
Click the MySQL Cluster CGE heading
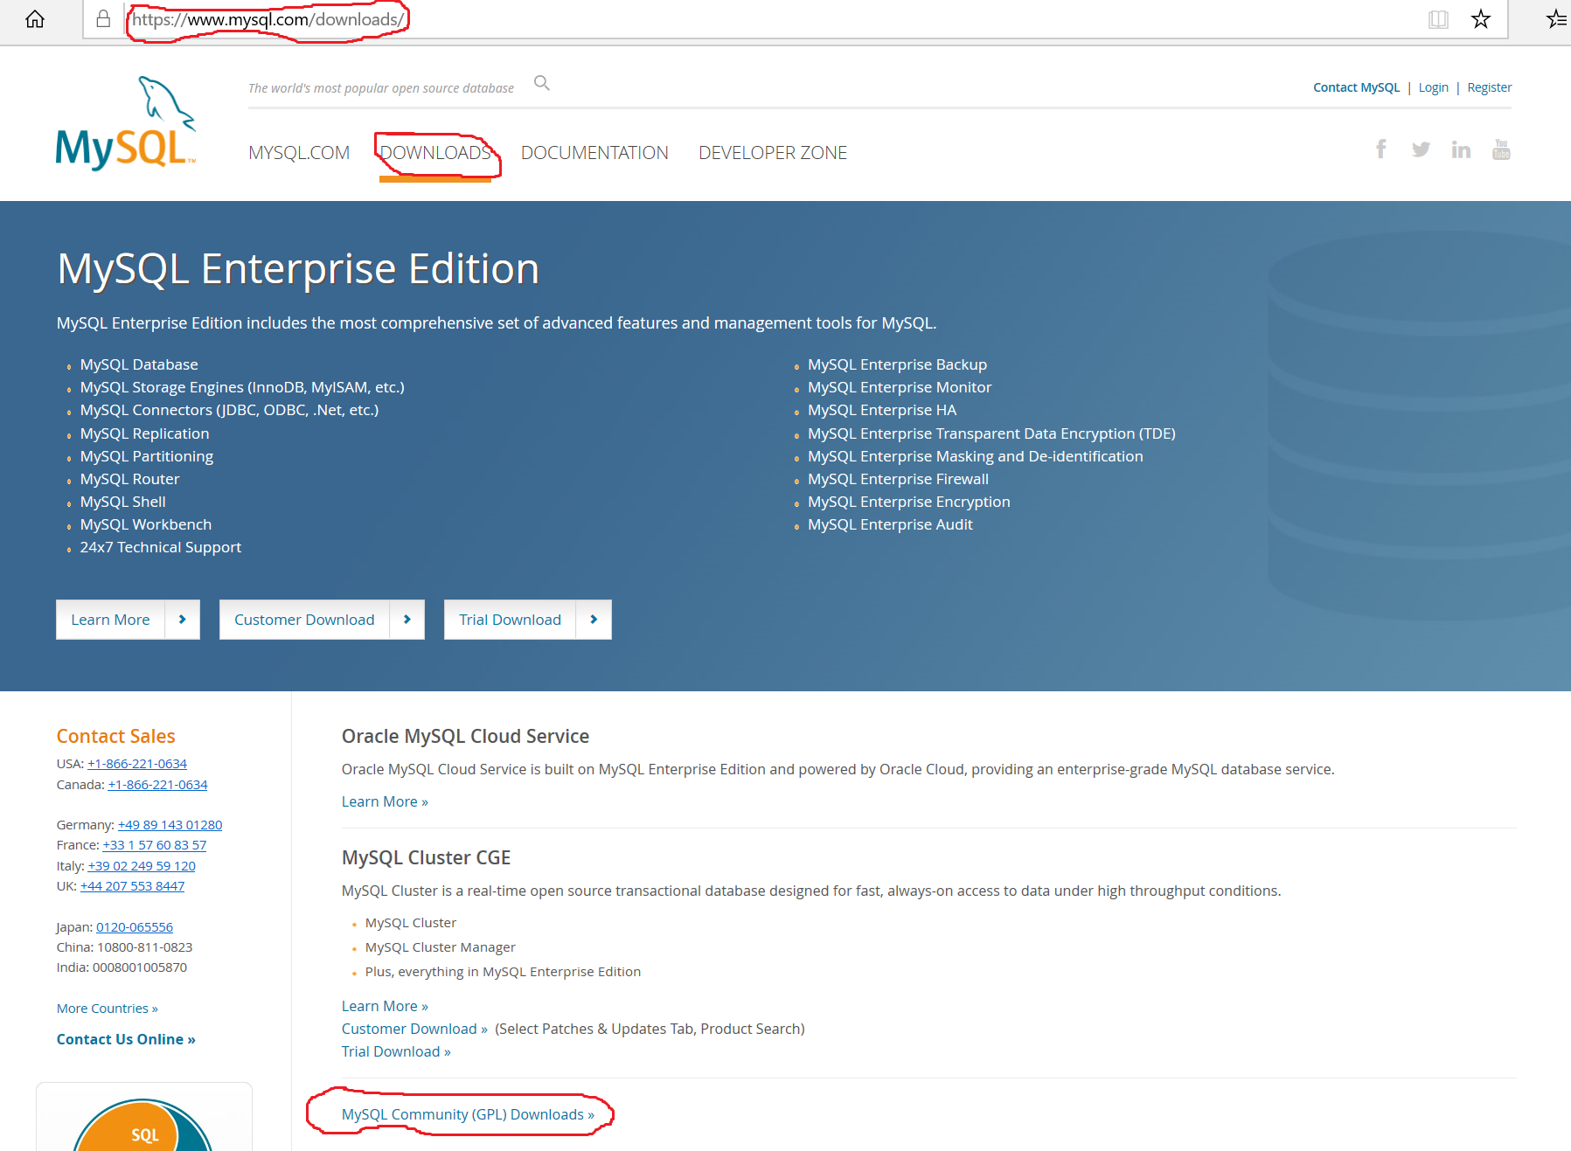[426, 857]
